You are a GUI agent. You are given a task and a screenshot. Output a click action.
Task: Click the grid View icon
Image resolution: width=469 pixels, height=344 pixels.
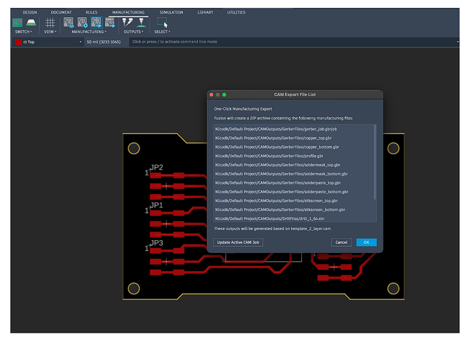pyautogui.click(x=50, y=23)
